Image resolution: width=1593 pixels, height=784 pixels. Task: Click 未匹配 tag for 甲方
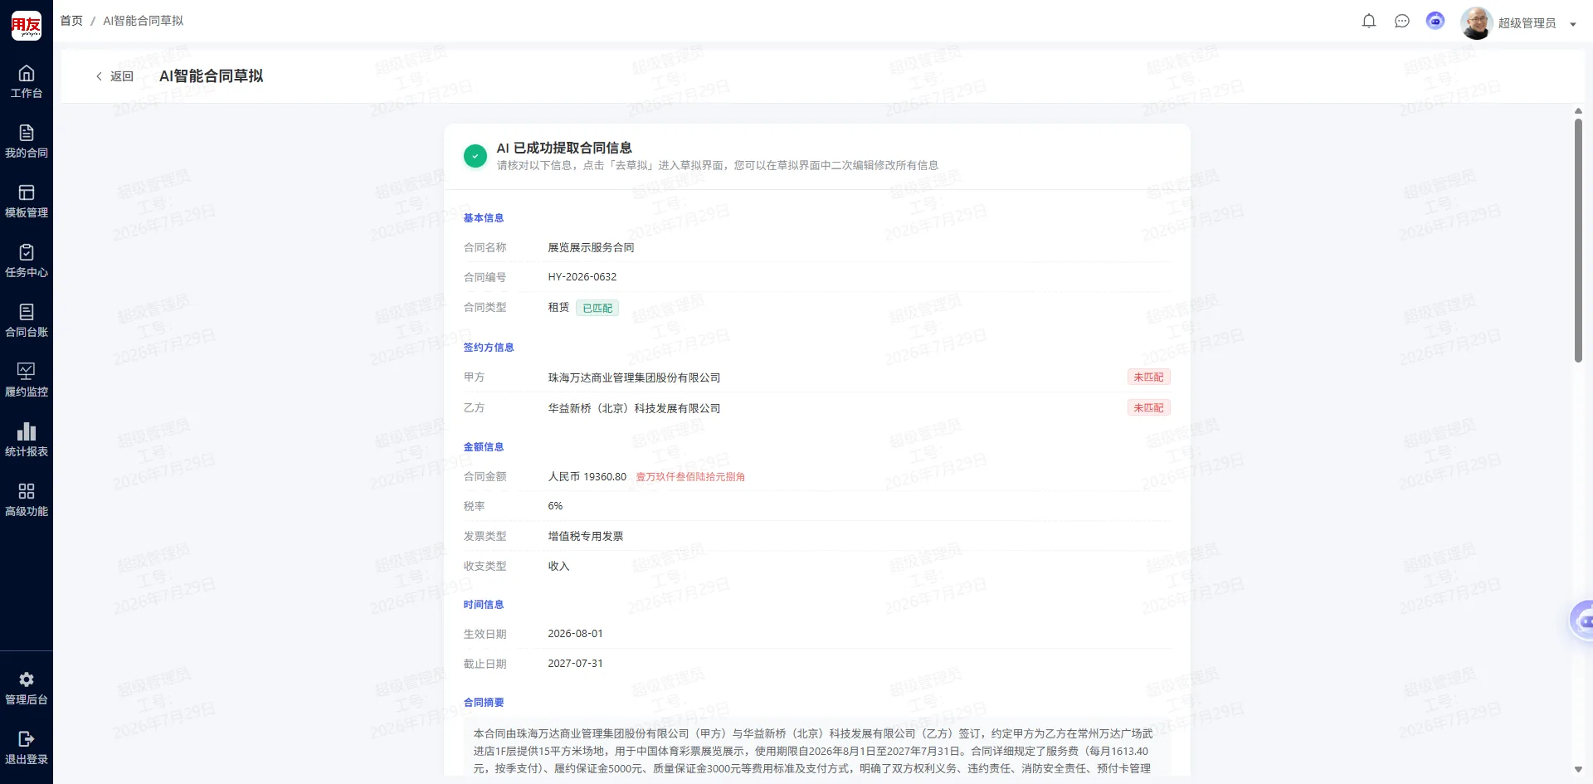[1148, 377]
